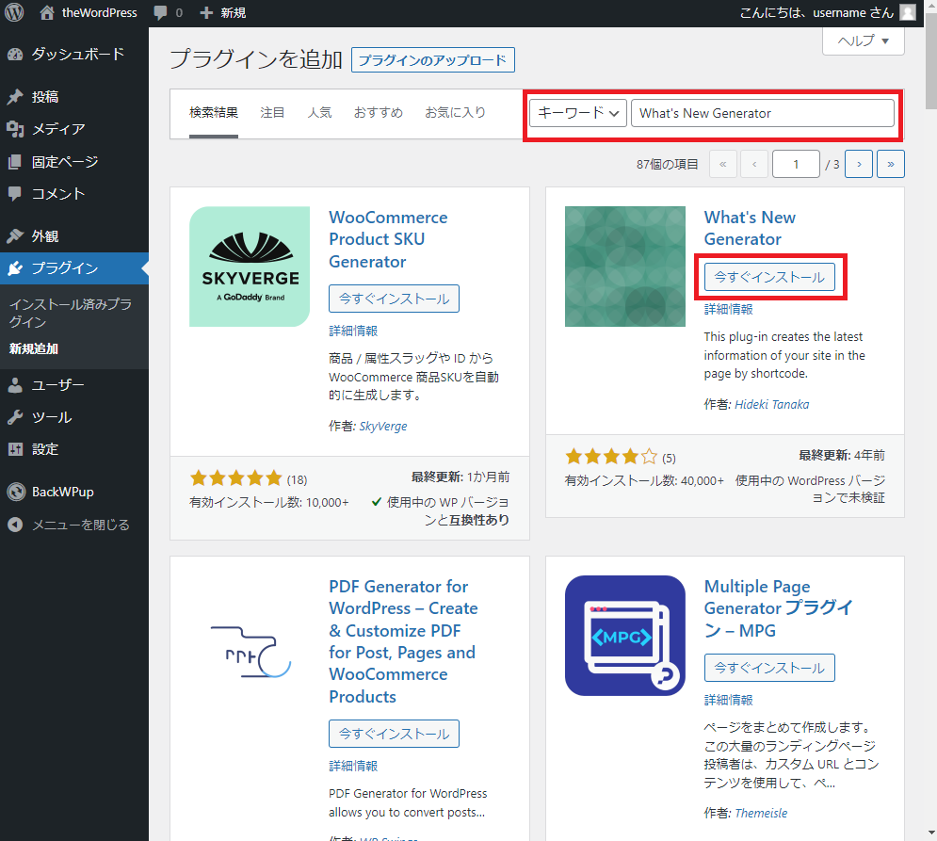Click the 設定 sliders icon
Image resolution: width=937 pixels, height=841 pixels.
tap(15, 449)
